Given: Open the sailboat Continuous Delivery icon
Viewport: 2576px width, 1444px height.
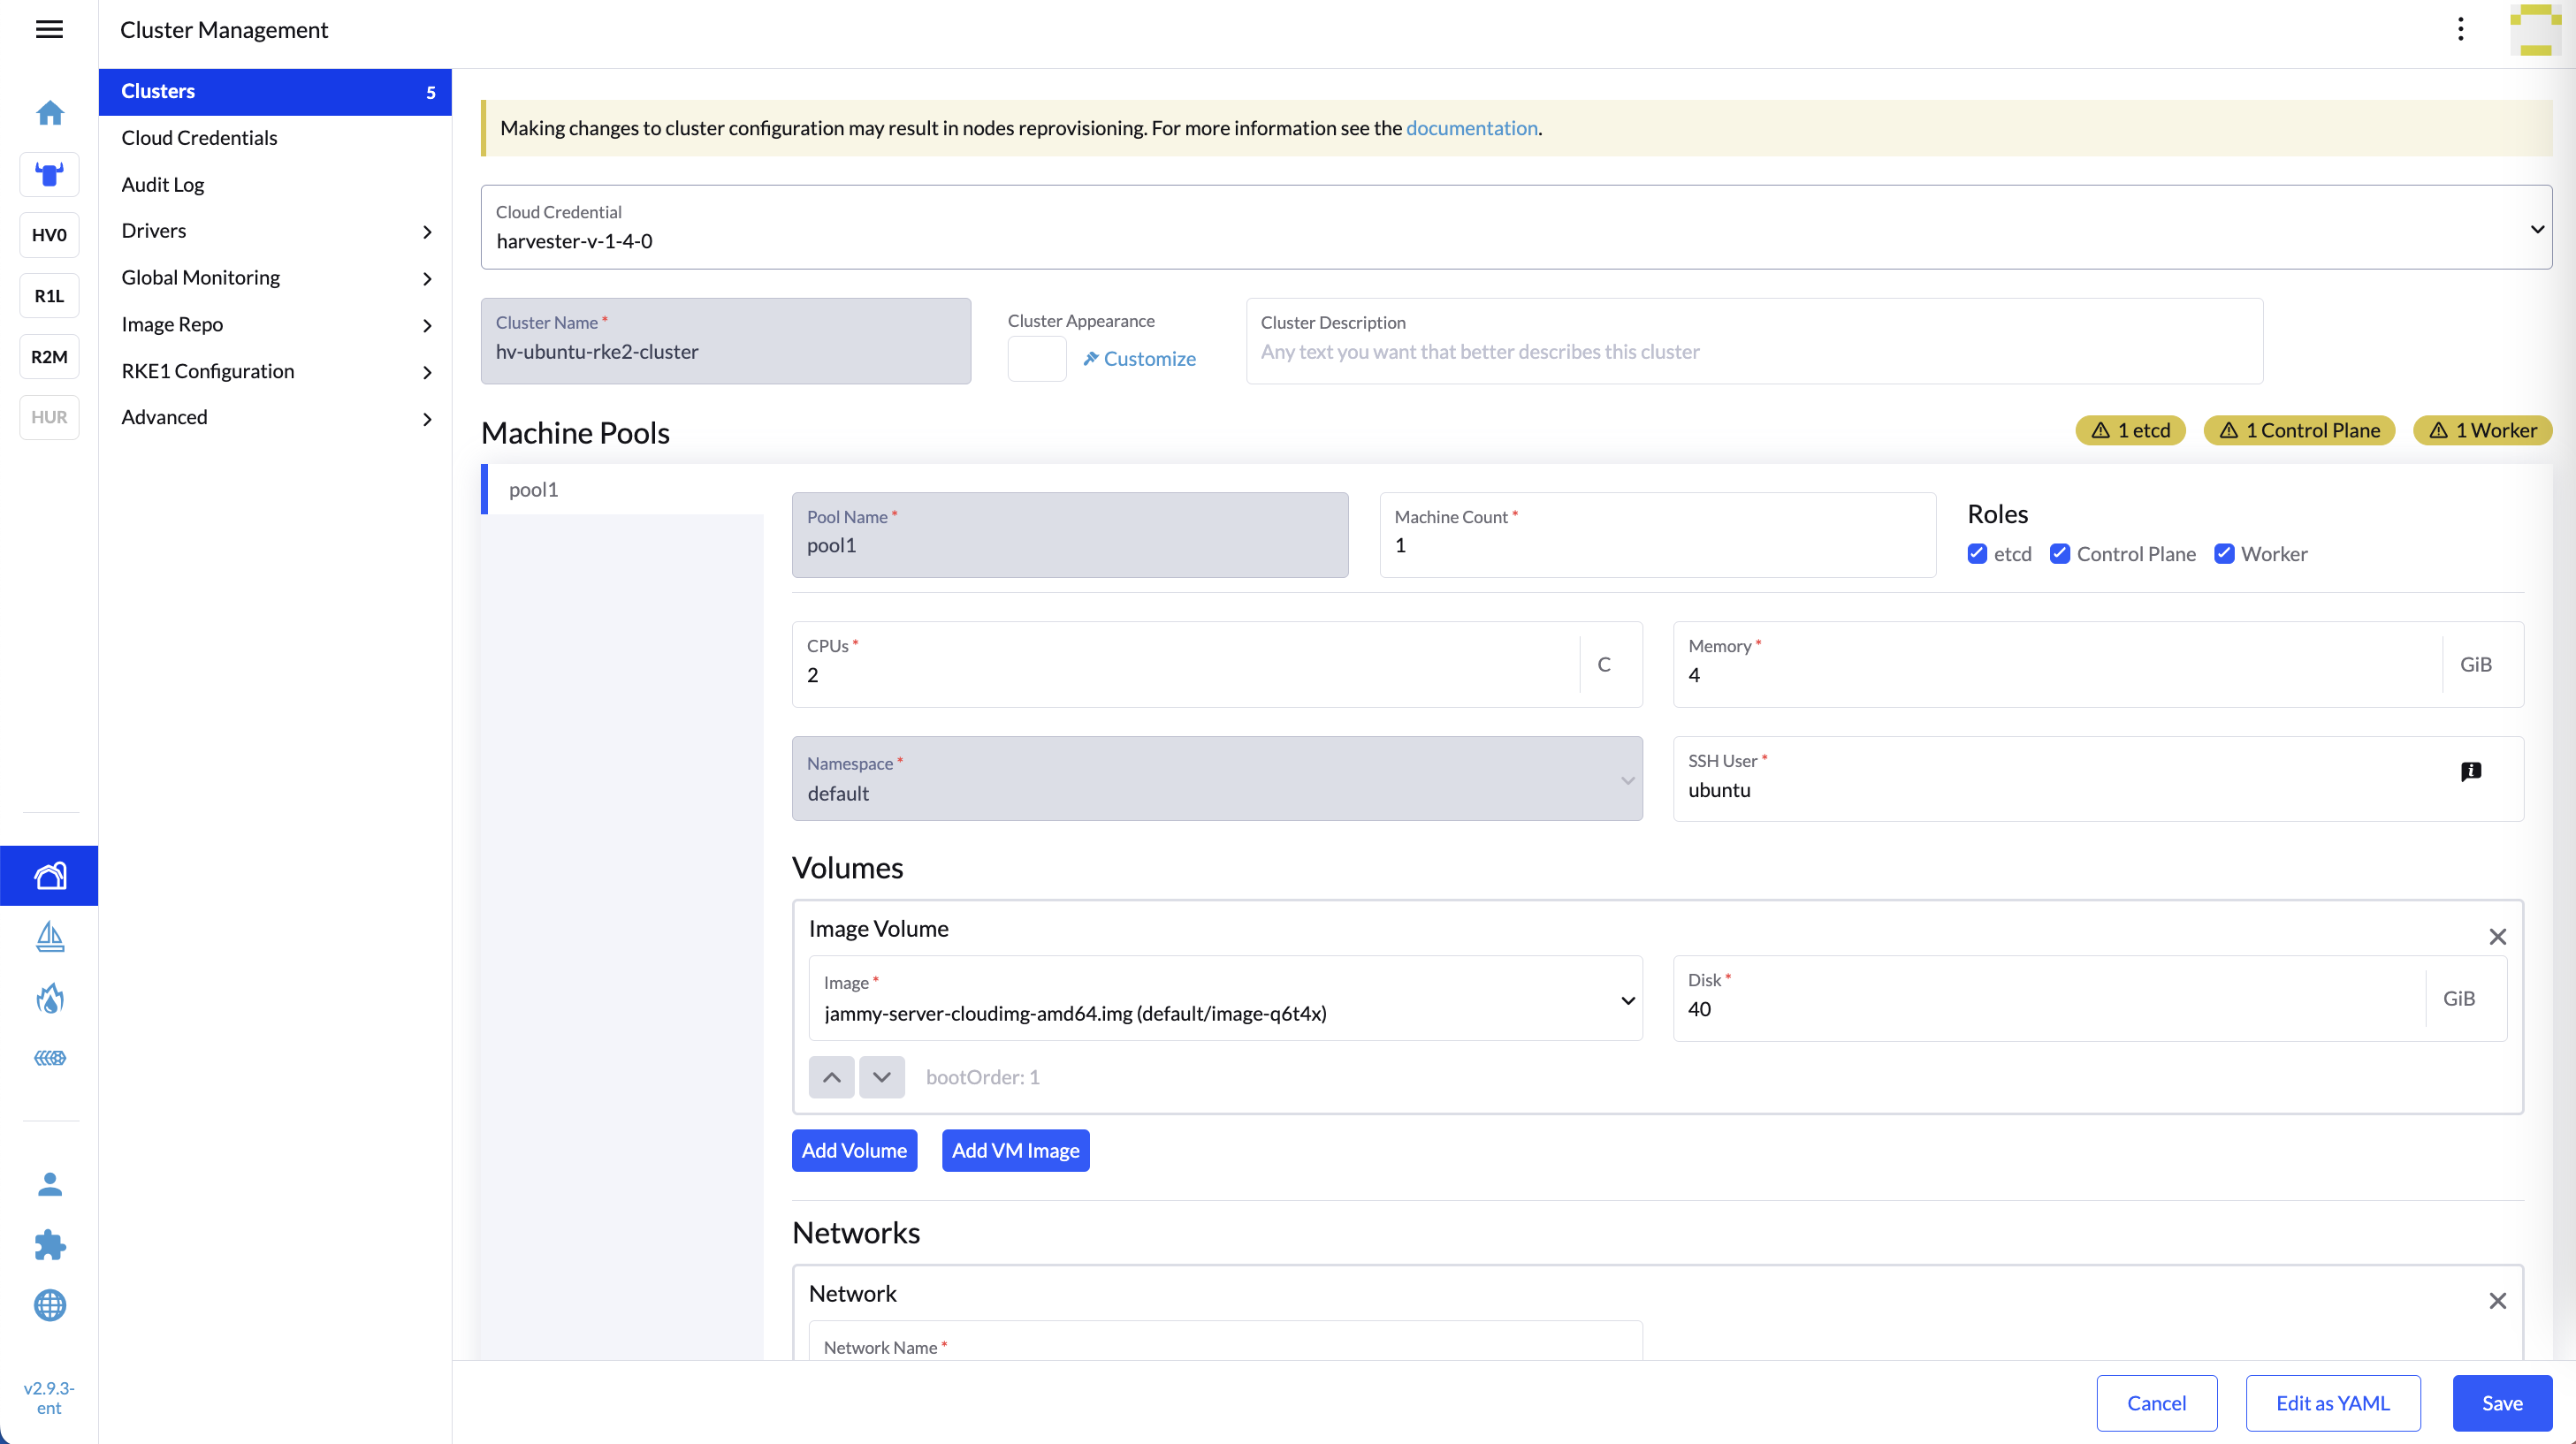Looking at the screenshot, I should coord(49,937).
